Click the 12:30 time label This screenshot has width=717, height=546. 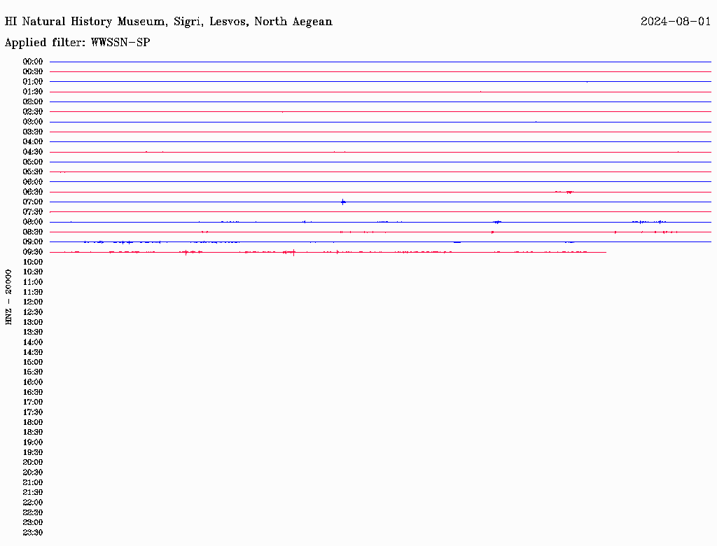point(33,312)
